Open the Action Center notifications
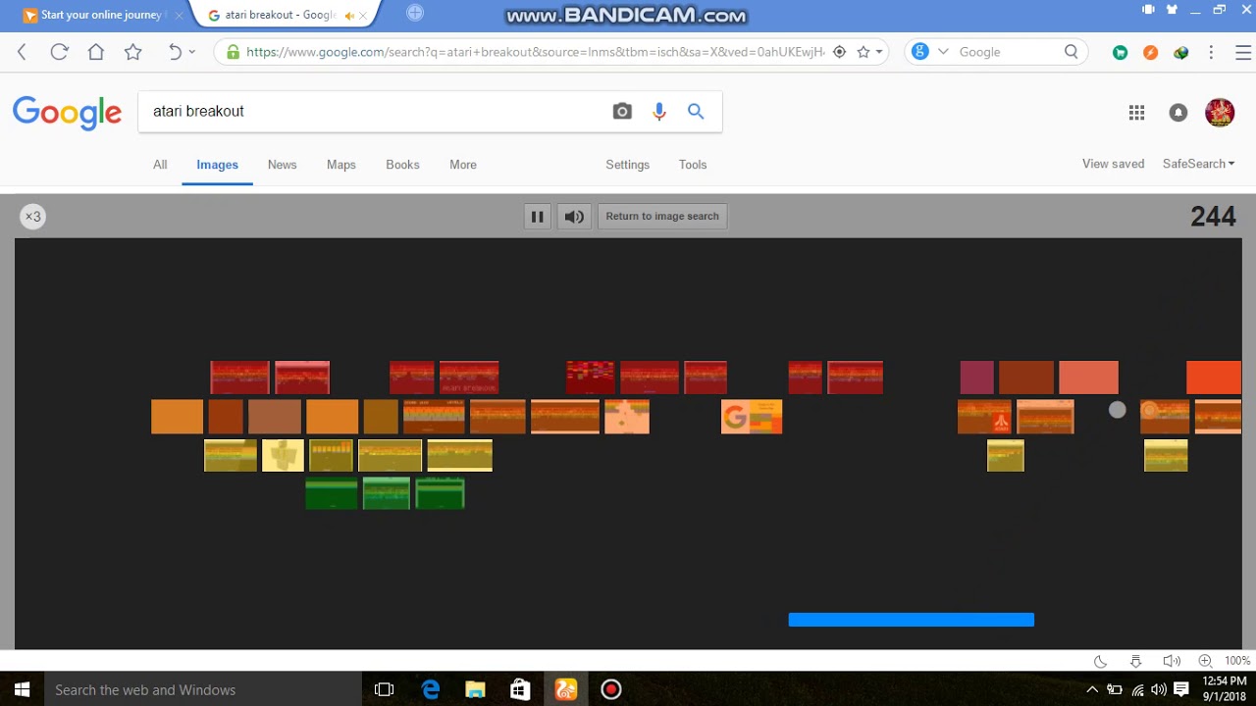Screen dimensions: 1256x706 (x=1181, y=689)
